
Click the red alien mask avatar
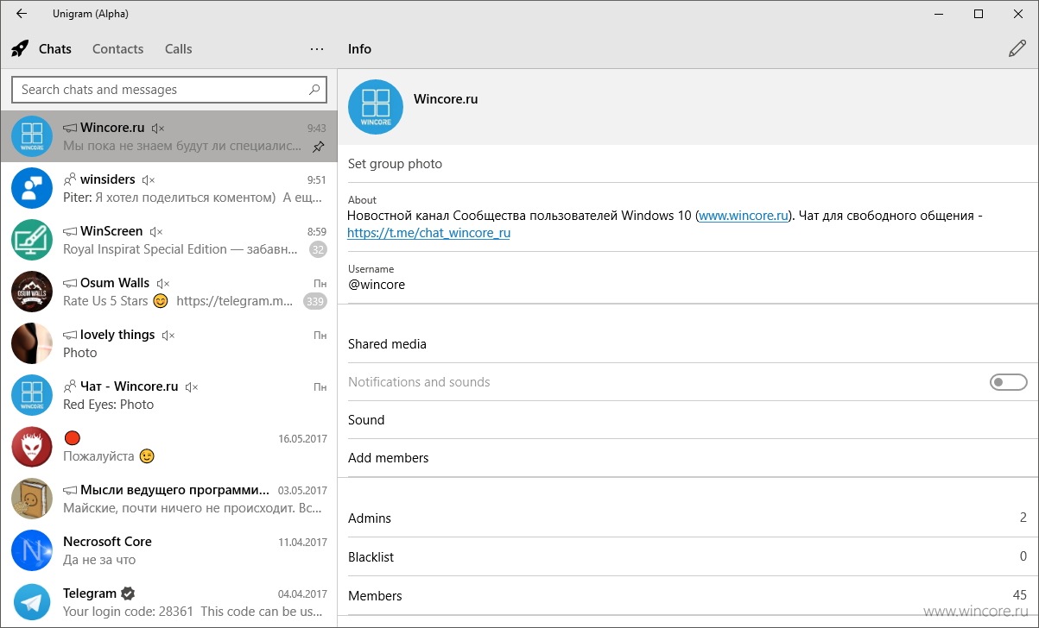pyautogui.click(x=32, y=447)
